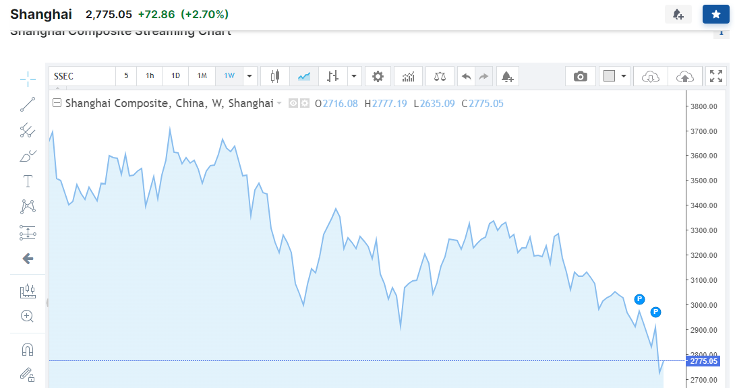Click the low value 2635.09
The height and width of the screenshot is (388, 735).
pyautogui.click(x=438, y=104)
